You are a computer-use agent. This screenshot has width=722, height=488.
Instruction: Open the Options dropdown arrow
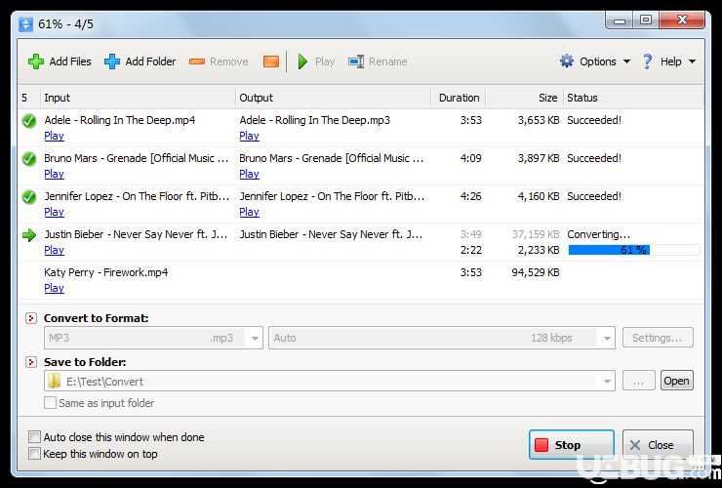[626, 61]
